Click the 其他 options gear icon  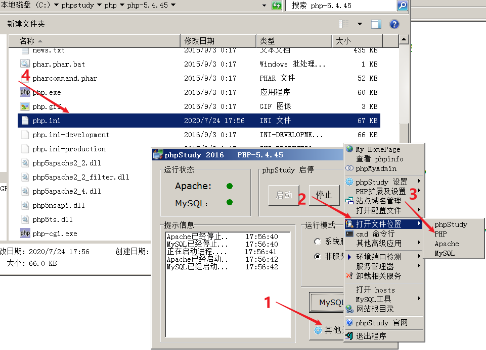318,330
